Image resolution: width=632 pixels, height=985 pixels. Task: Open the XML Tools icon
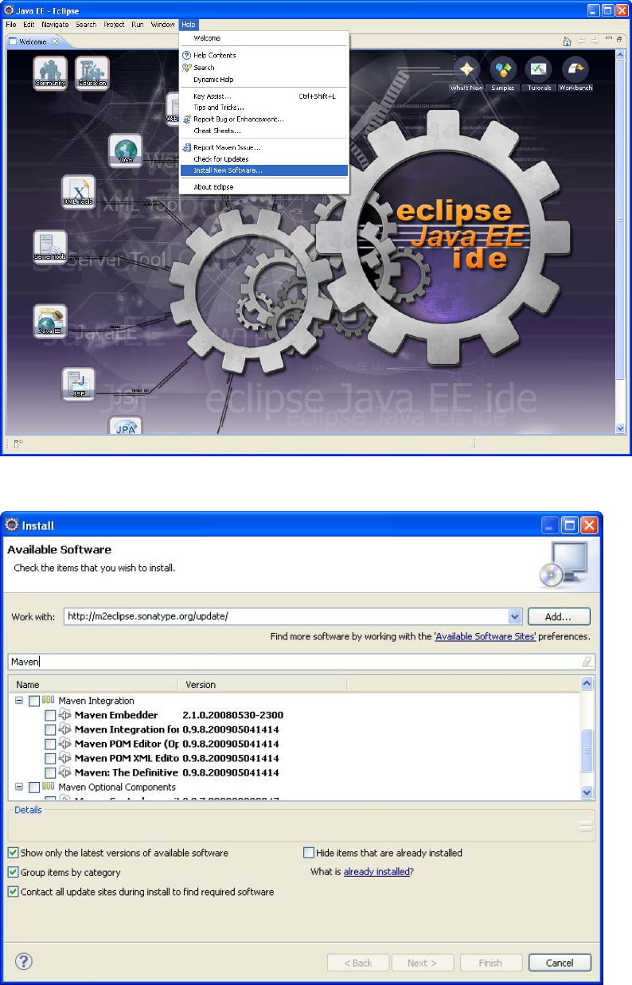click(79, 192)
